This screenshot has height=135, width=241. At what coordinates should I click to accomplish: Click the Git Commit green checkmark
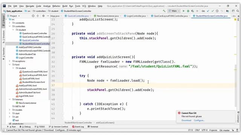(x=212, y=11)
